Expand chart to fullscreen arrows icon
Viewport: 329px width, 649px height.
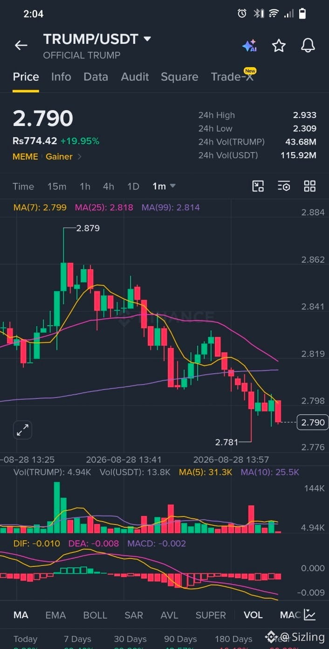(x=22, y=430)
